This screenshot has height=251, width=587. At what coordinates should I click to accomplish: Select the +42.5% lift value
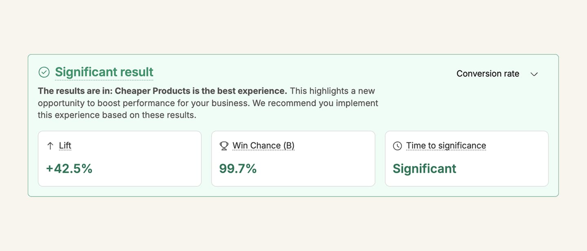(69, 168)
